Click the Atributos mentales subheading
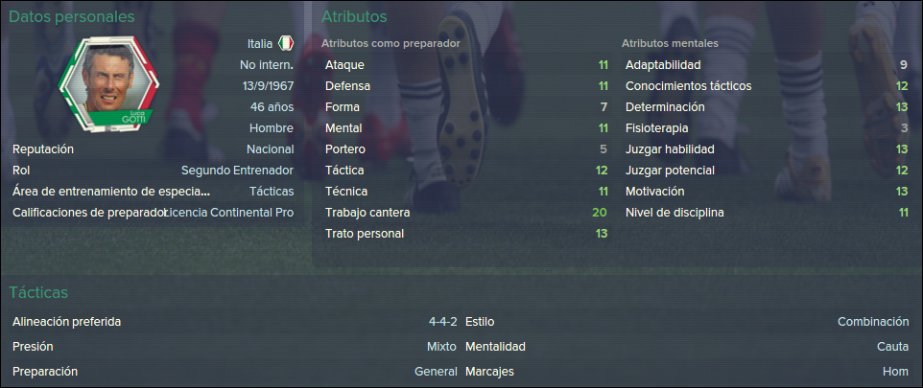The height and width of the screenshot is (388, 923). [x=670, y=43]
